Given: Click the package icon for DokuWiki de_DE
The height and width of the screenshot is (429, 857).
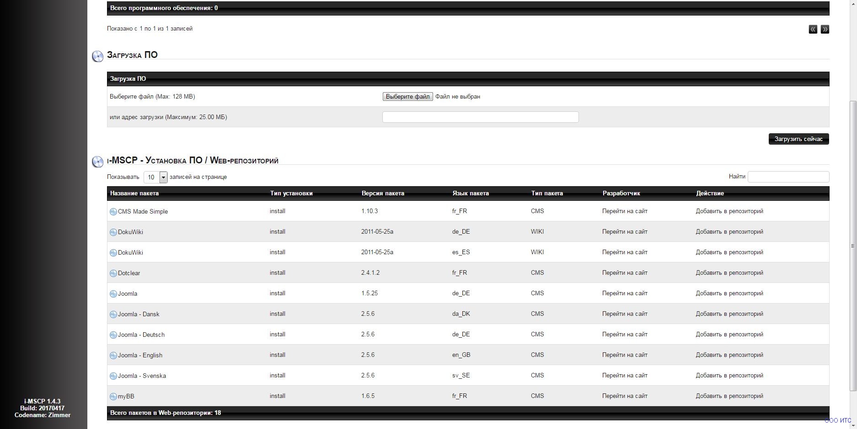Looking at the screenshot, I should point(113,232).
